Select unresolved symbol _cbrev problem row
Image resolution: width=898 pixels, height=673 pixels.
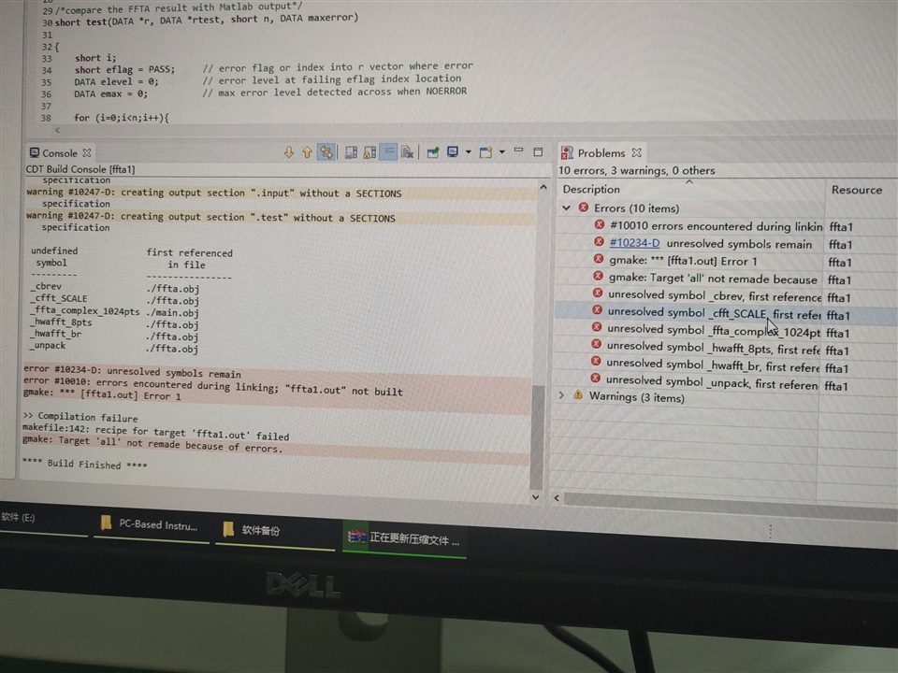click(714, 296)
